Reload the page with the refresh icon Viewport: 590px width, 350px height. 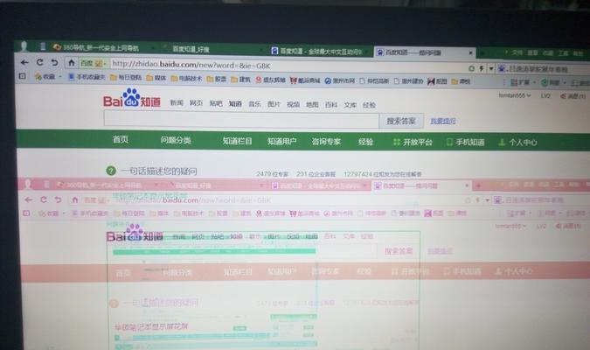click(x=39, y=62)
